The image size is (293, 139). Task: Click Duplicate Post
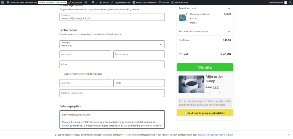tap(180, 2)
